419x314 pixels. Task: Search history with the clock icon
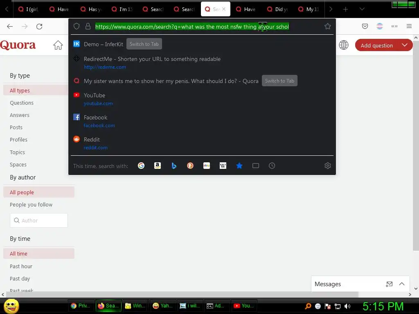click(272, 166)
